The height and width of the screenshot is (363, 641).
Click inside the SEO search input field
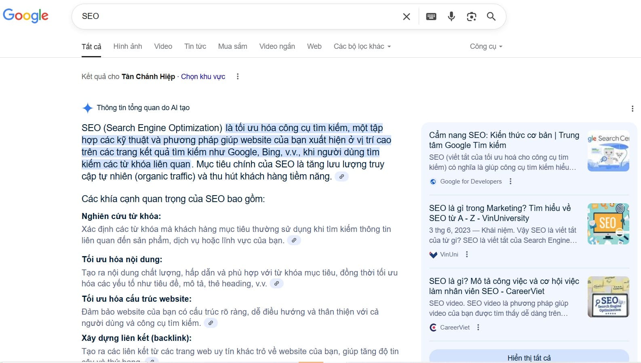238,17
